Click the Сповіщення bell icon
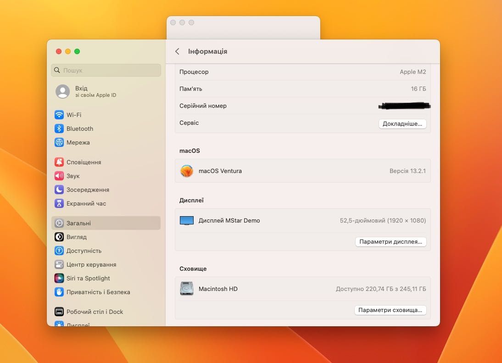 coord(59,162)
